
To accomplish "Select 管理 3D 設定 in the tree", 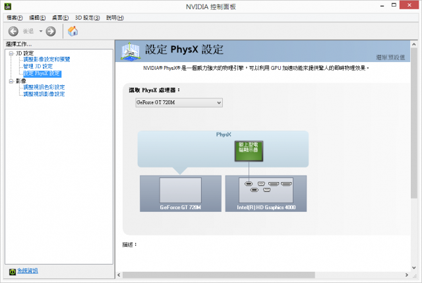I will point(38,66).
